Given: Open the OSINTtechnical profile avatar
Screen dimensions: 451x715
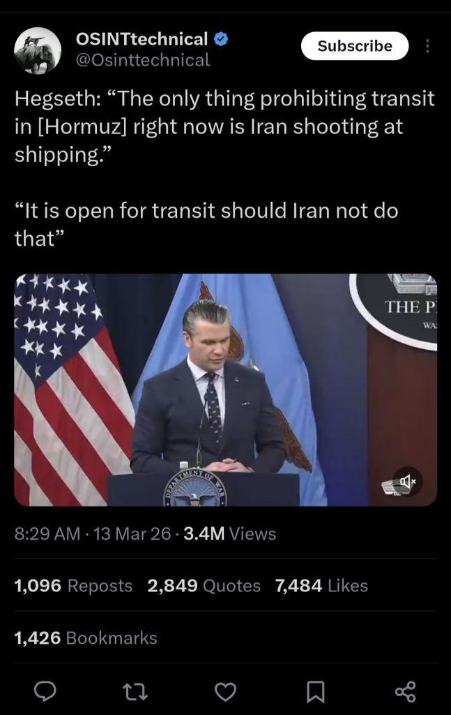Looking at the screenshot, I should coord(38,50).
